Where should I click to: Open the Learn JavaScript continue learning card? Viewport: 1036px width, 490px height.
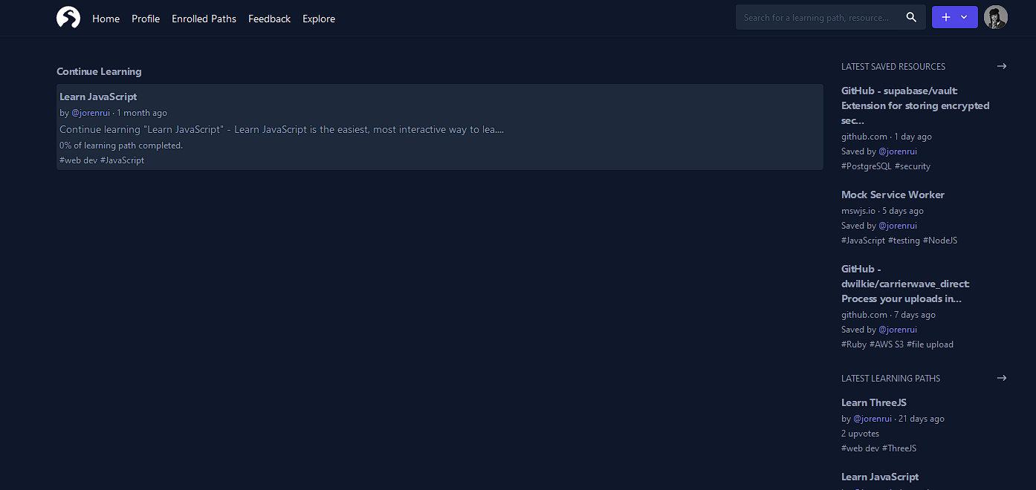point(98,97)
